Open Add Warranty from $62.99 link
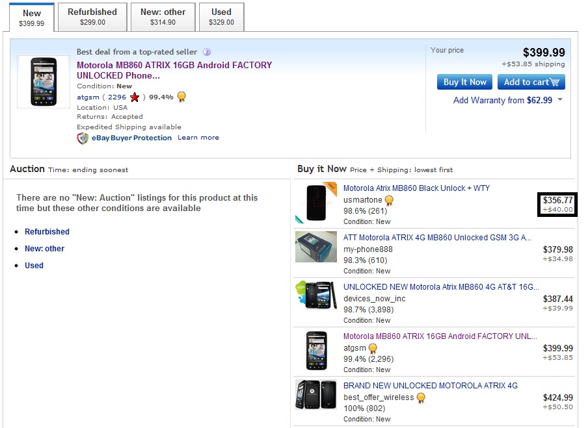The width and height of the screenshot is (588, 428). pos(503,101)
